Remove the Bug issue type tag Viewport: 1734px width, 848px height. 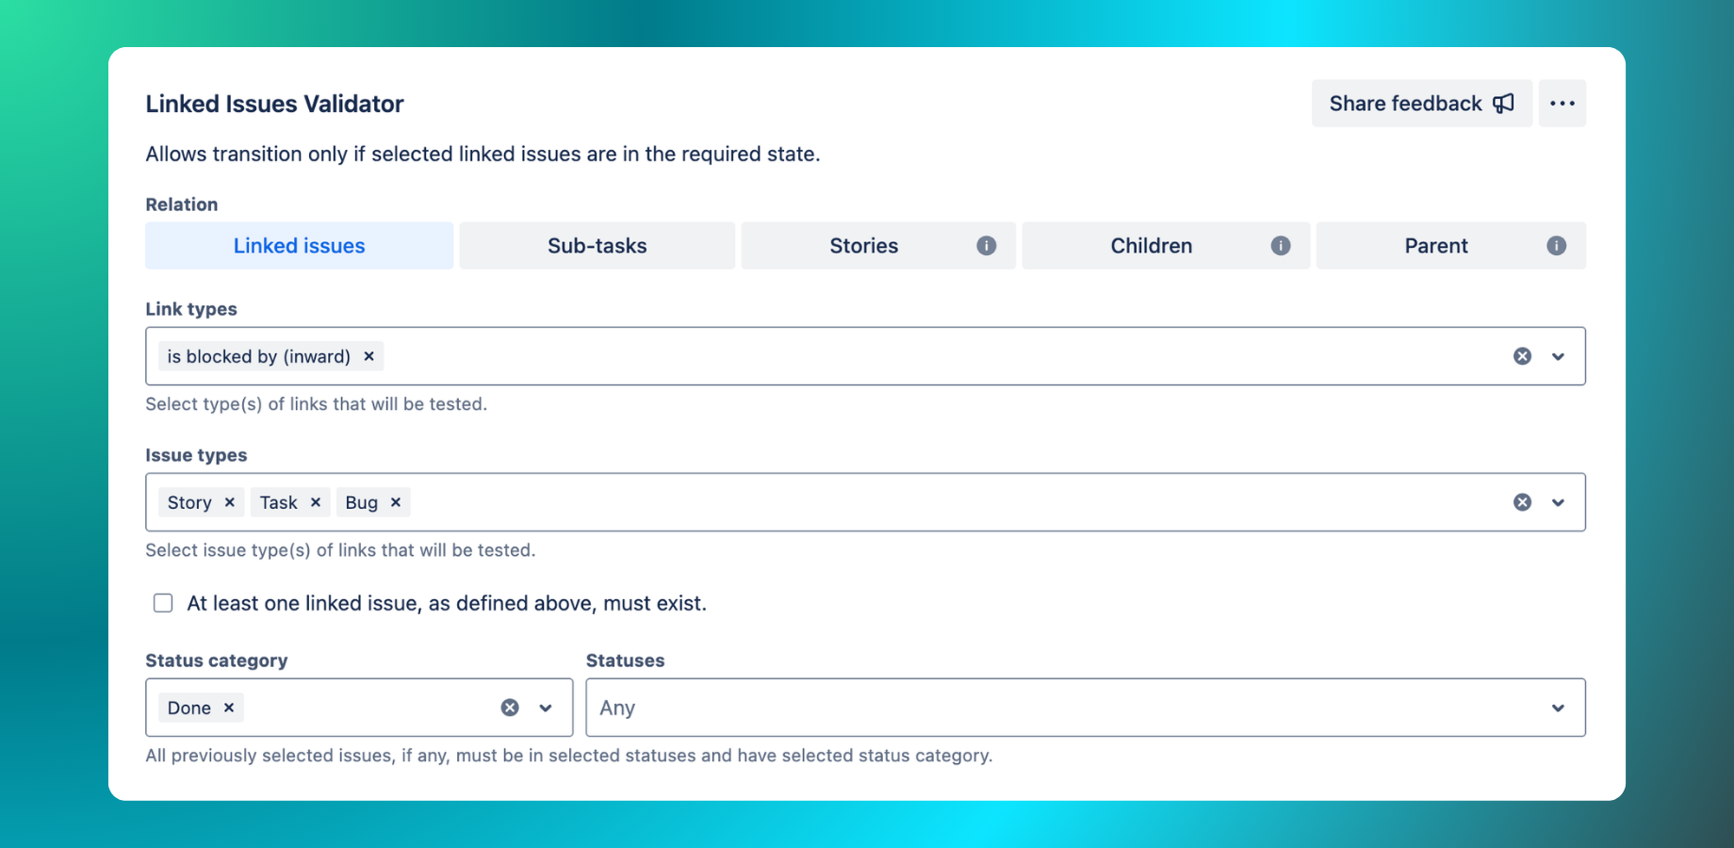396,502
